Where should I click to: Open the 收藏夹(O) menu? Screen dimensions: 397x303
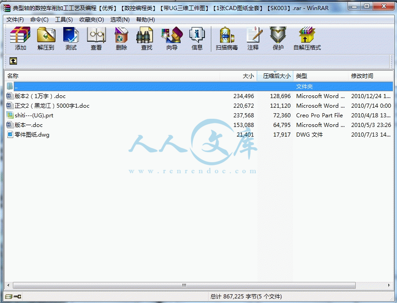coord(91,20)
